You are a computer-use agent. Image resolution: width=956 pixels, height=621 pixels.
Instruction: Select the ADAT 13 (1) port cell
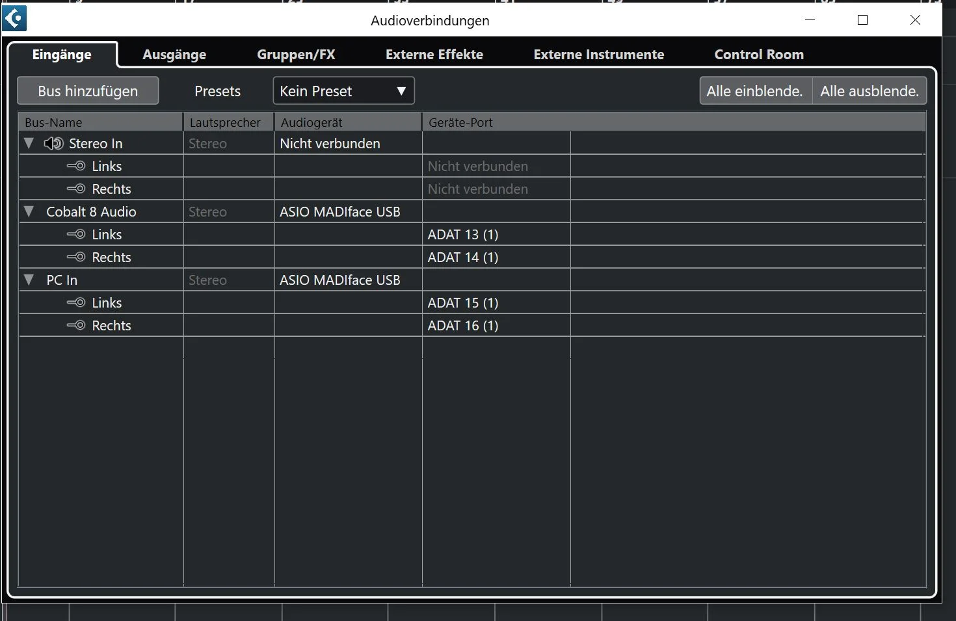point(496,234)
